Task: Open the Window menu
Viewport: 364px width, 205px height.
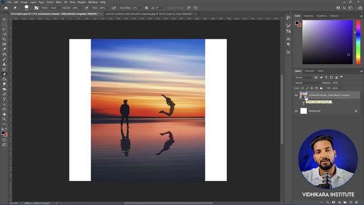Action: coord(93,2)
